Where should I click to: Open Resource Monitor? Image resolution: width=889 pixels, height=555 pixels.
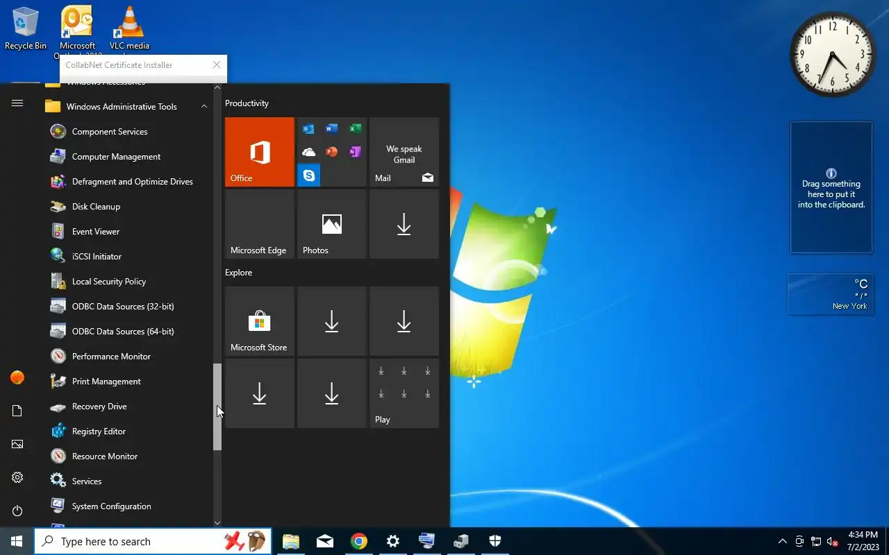coord(129,456)
